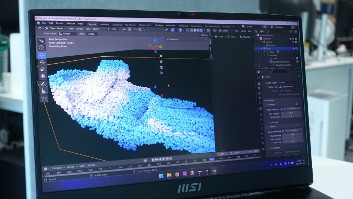Viewport: 353px width, 199px height.
Task: Click the Blender logo app menu
Action: click(x=38, y=23)
